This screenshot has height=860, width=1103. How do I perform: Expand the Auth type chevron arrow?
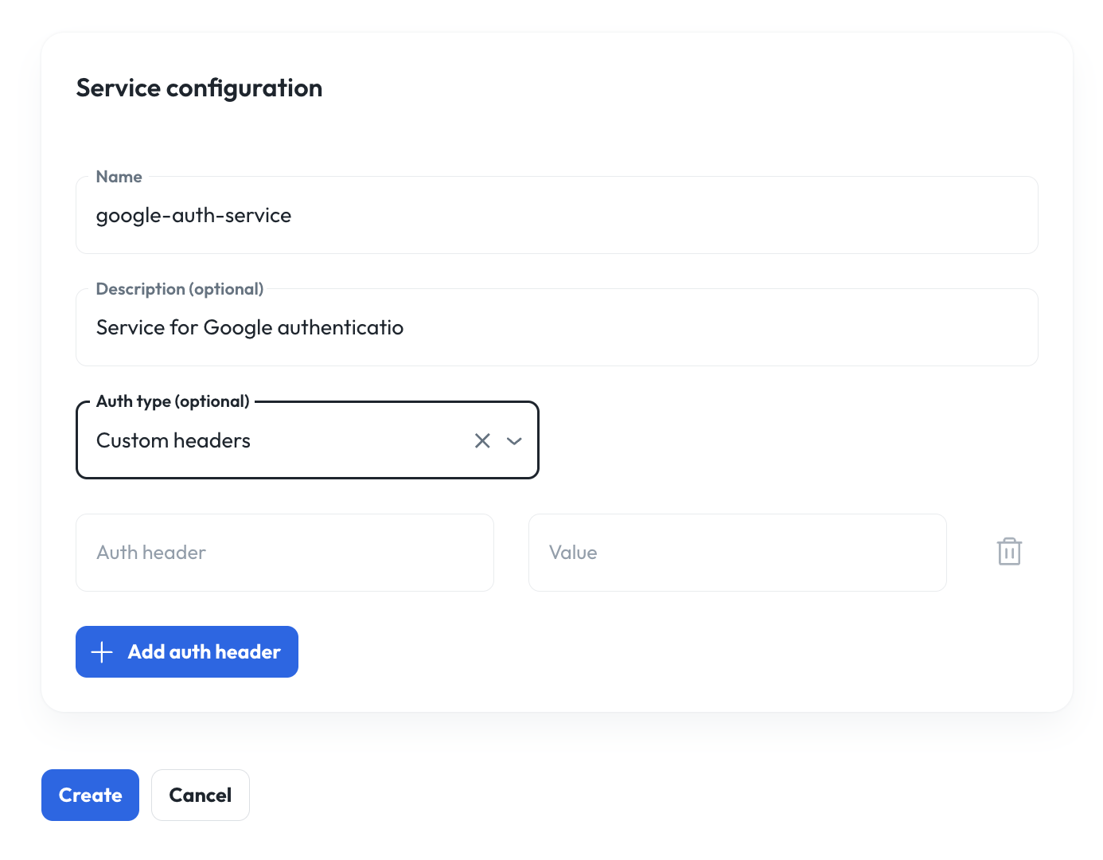pos(514,440)
